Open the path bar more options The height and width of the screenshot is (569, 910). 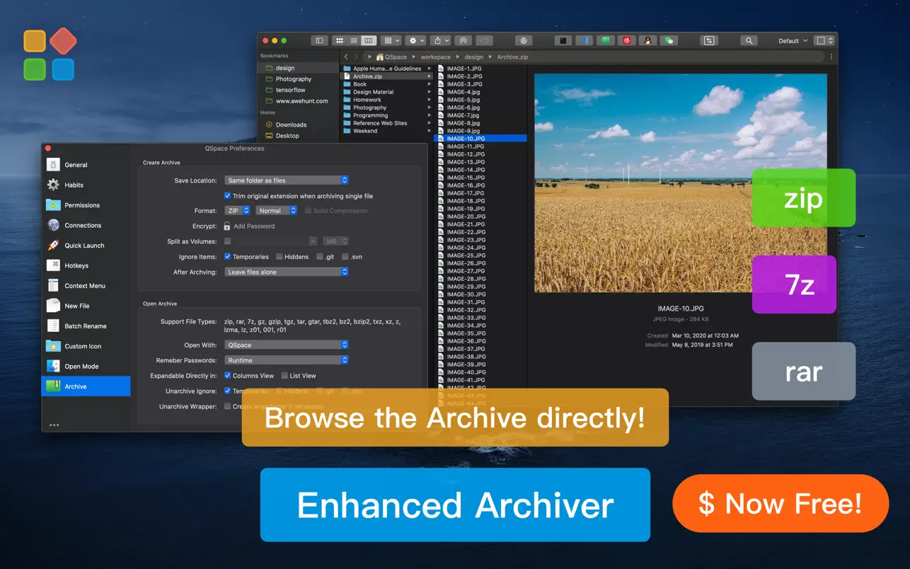(x=831, y=57)
